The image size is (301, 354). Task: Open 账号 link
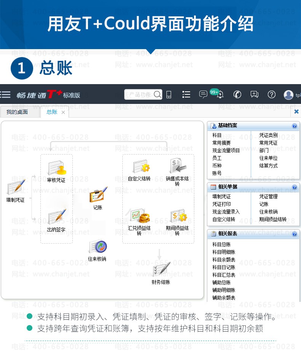[x=217, y=173]
